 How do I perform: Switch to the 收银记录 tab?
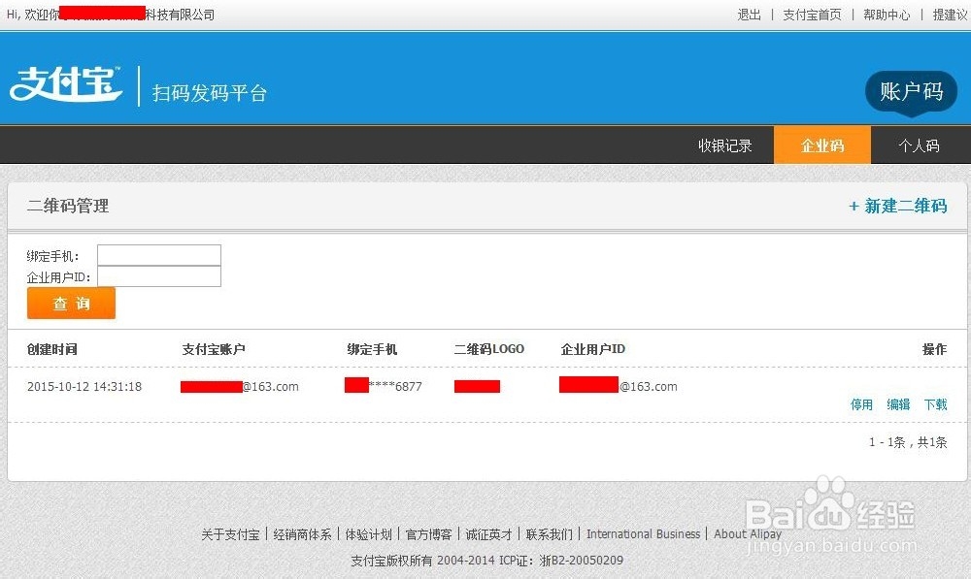point(724,145)
